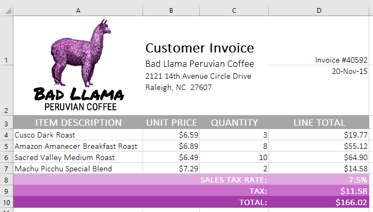Viewport: 373px width, 212px height.
Task: Select the $6.89 unit price cell
Action: [171, 146]
